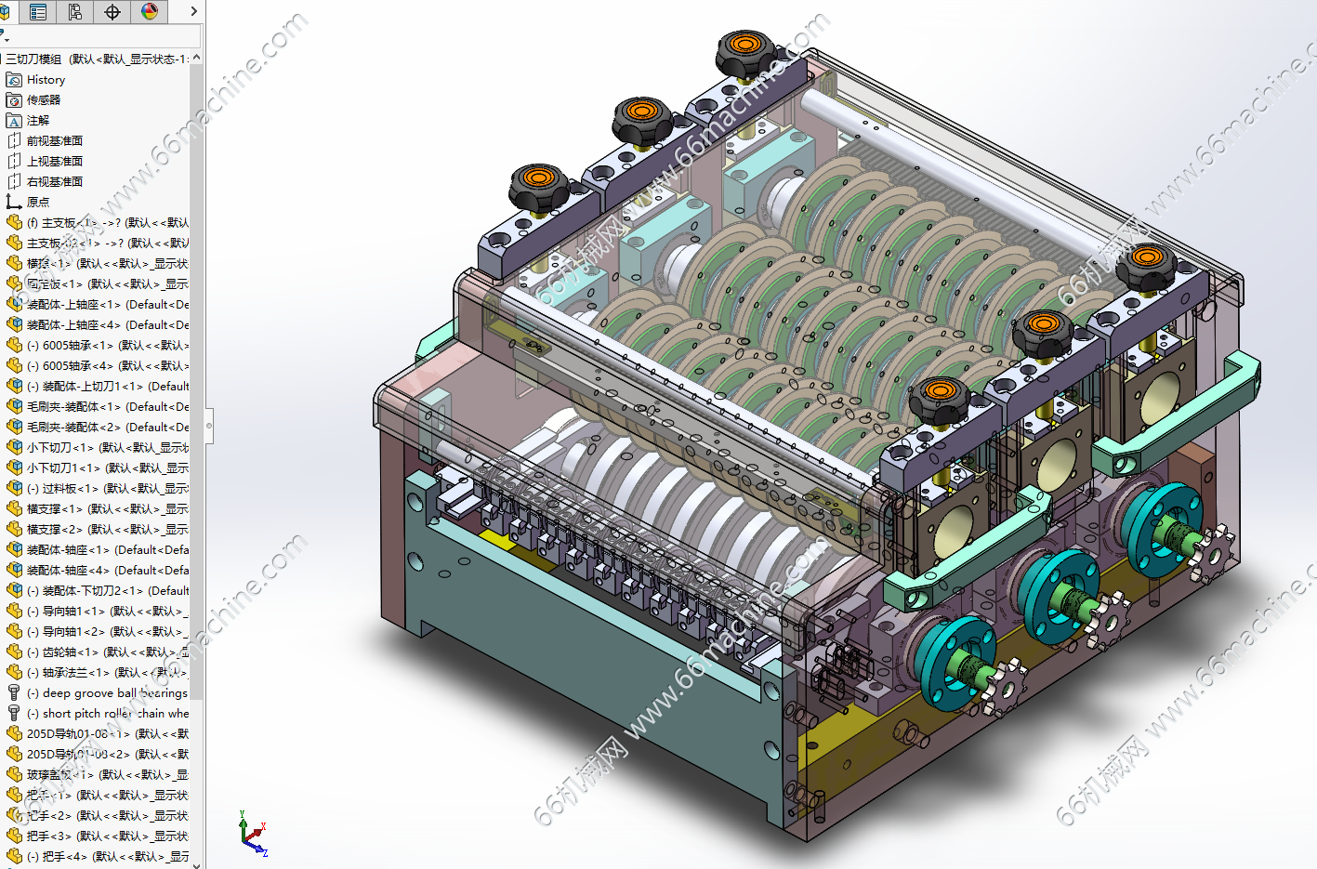
Task: Click the feature tree vertical scrollbar
Action: [x=196, y=372]
